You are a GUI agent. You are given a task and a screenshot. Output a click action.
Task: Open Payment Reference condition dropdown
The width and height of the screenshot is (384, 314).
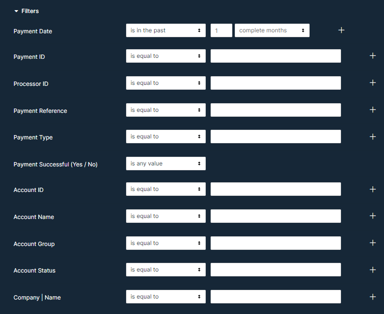[x=166, y=110]
